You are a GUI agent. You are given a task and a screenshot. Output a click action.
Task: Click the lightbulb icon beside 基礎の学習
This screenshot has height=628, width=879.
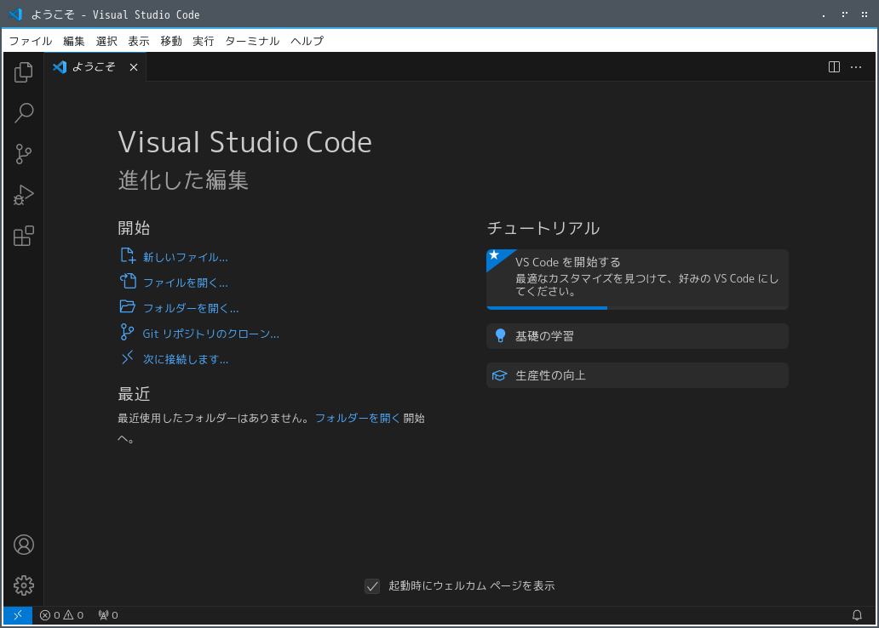(x=500, y=335)
